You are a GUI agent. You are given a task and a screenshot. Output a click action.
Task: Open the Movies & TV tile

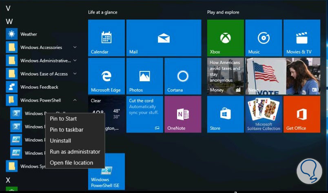point(302,38)
